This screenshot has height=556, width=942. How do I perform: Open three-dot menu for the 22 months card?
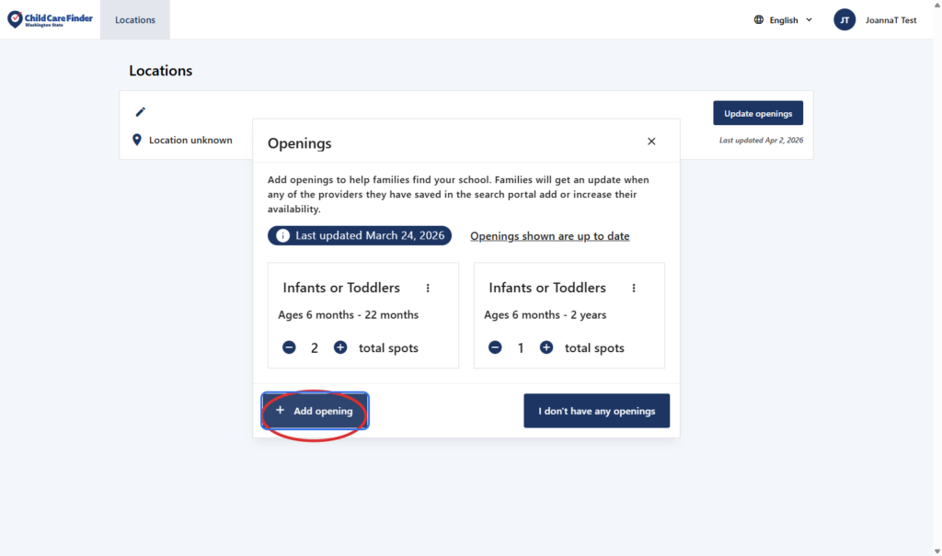(x=428, y=288)
